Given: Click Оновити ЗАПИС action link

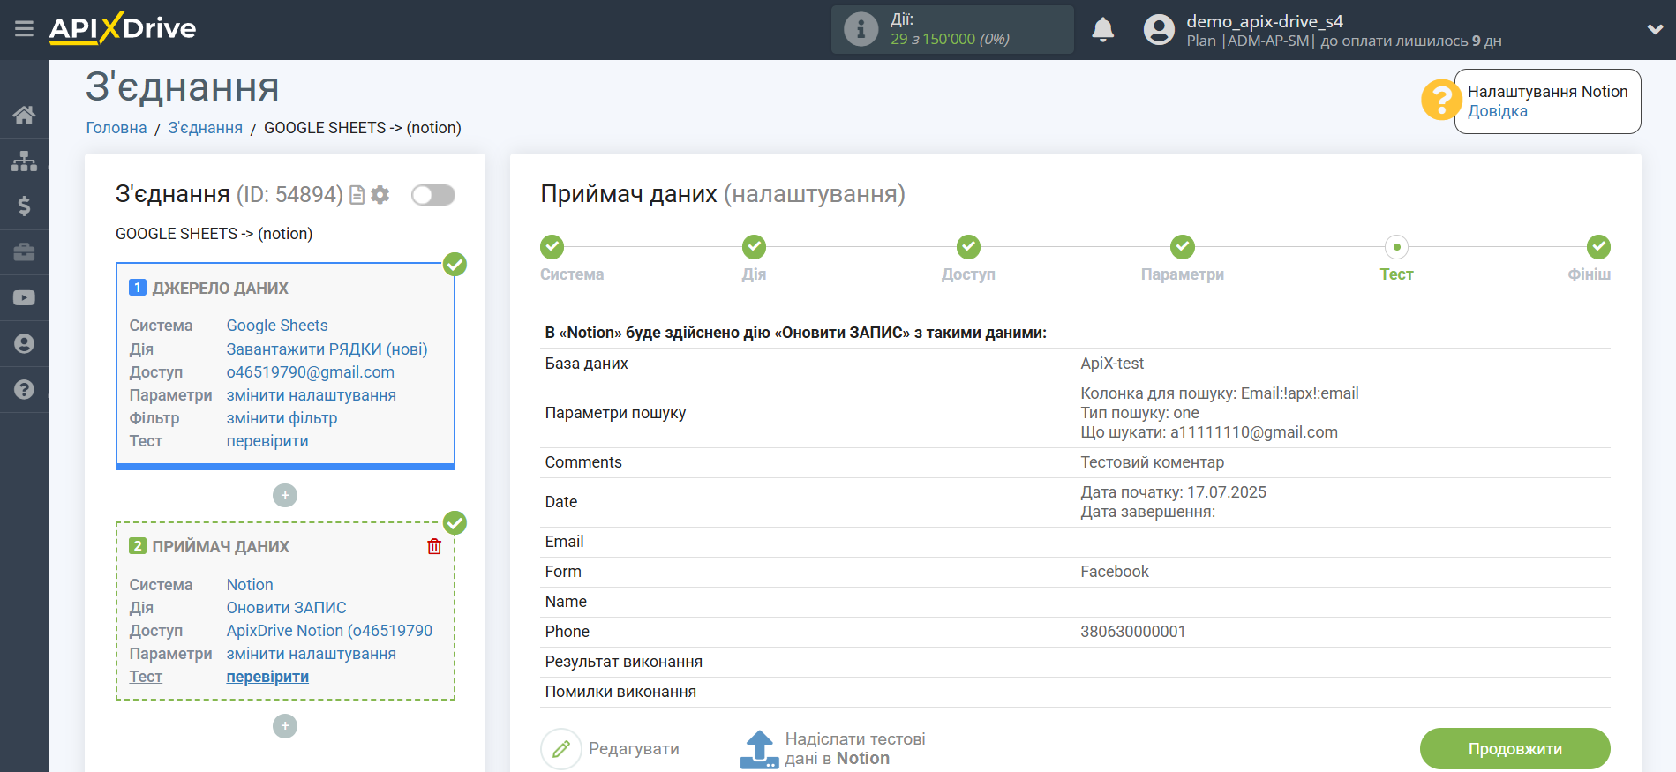Looking at the screenshot, I should point(287,608).
